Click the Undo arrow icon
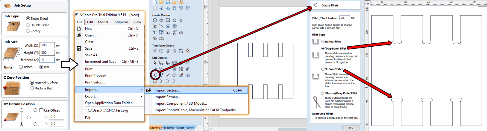The width and height of the screenshot is (487, 131). tap(181, 8)
